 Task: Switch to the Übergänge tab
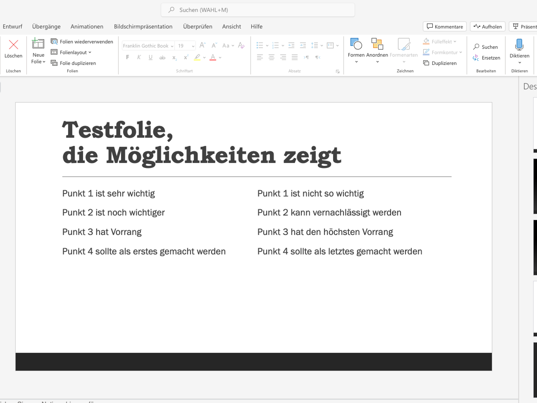coord(46,26)
